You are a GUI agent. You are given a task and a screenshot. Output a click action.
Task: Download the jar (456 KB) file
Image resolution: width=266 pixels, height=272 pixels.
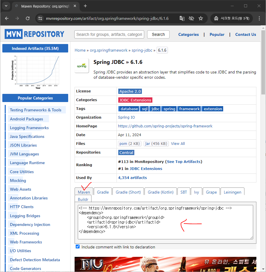point(156,144)
